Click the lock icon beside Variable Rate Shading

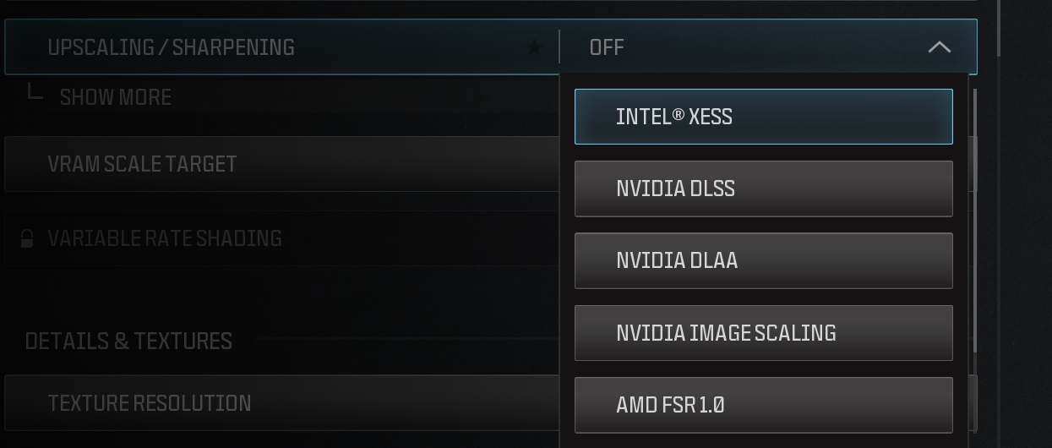(27, 238)
